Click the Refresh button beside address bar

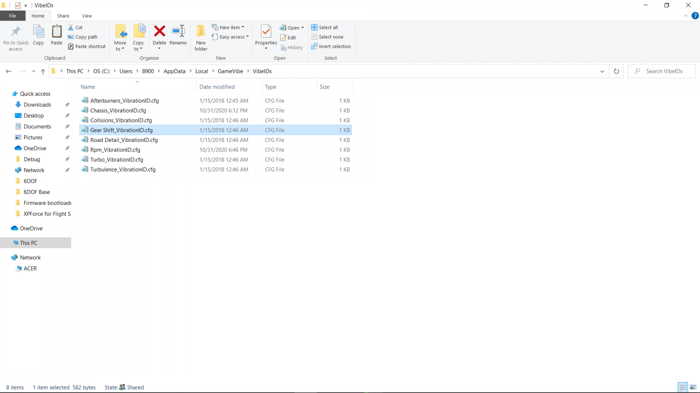(616, 71)
